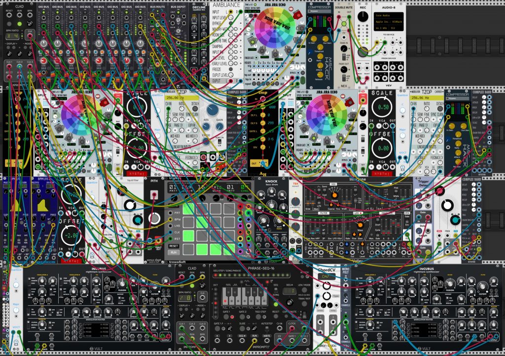Open the 512 block size selector on AUDIO-8

pos(396,28)
